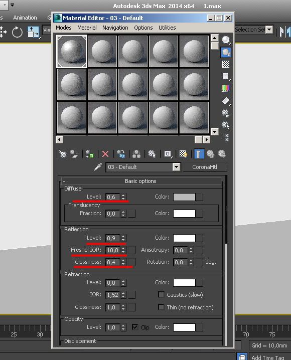Click Sample Type sphere icon
This screenshot has width=291, height=360.
(226, 40)
